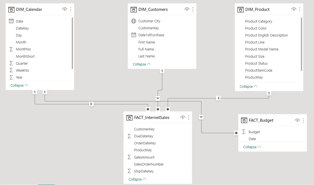Open the options menu for DIM_Product

pyautogui.click(x=300, y=9)
